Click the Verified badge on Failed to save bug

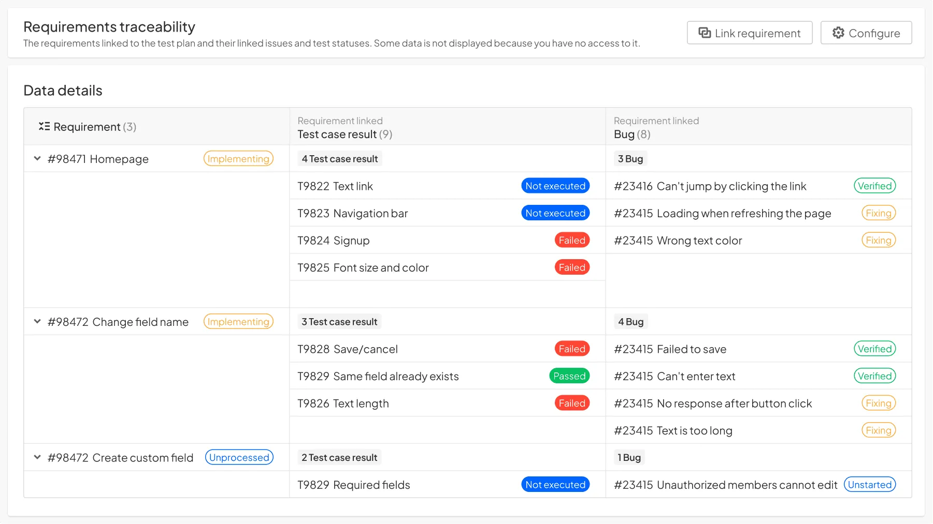(874, 349)
